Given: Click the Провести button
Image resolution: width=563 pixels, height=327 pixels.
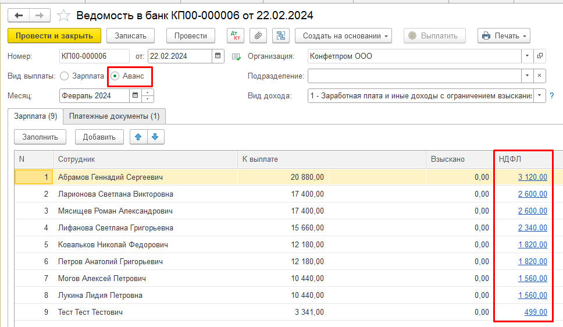Looking at the screenshot, I should coord(191,35).
